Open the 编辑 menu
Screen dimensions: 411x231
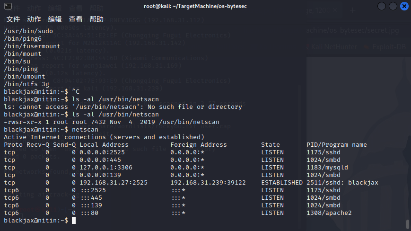tap(55, 19)
